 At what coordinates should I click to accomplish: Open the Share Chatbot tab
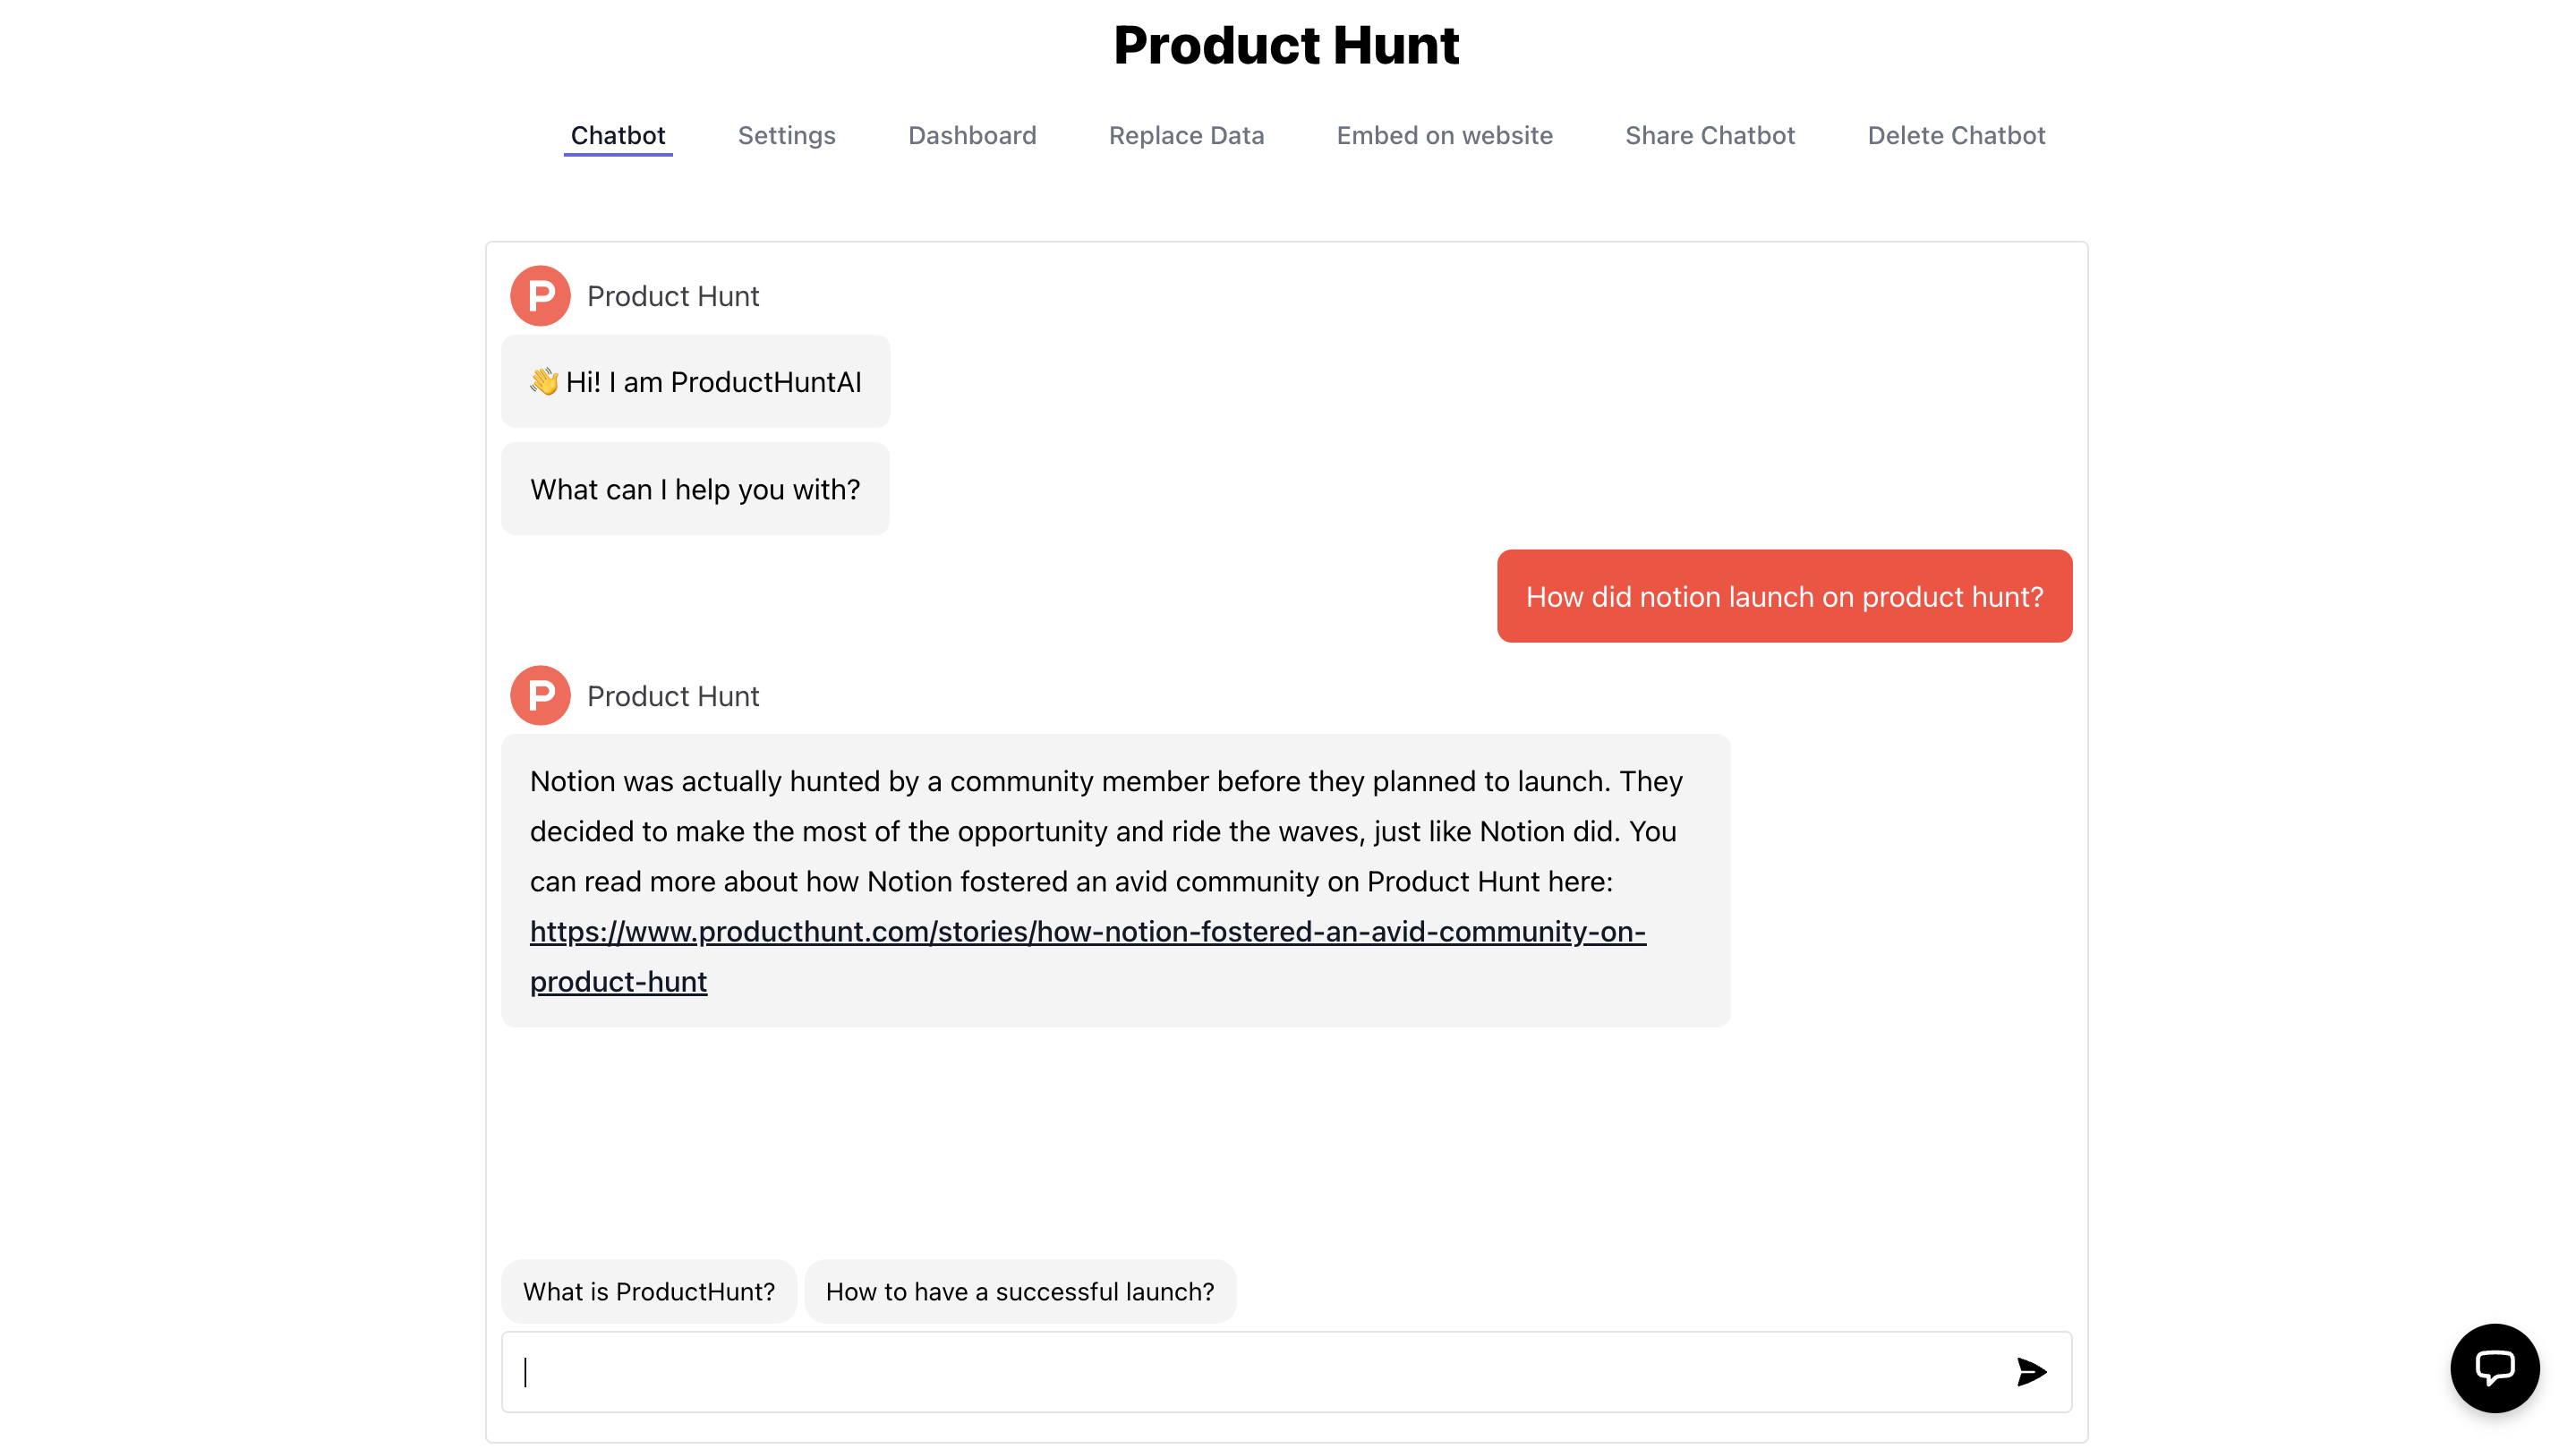(x=1709, y=135)
